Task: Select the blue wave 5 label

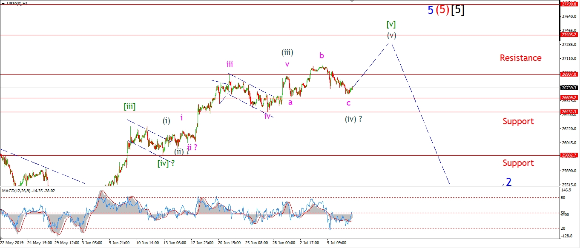Action: (431, 10)
